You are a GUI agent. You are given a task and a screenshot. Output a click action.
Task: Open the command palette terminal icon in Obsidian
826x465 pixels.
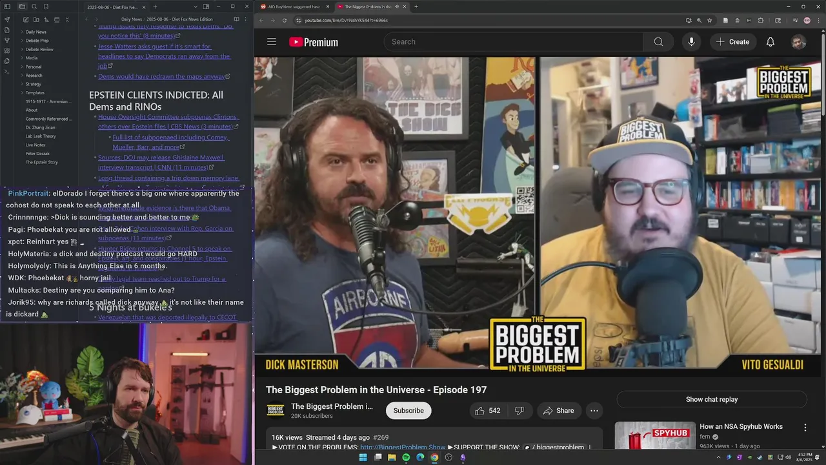[6, 72]
